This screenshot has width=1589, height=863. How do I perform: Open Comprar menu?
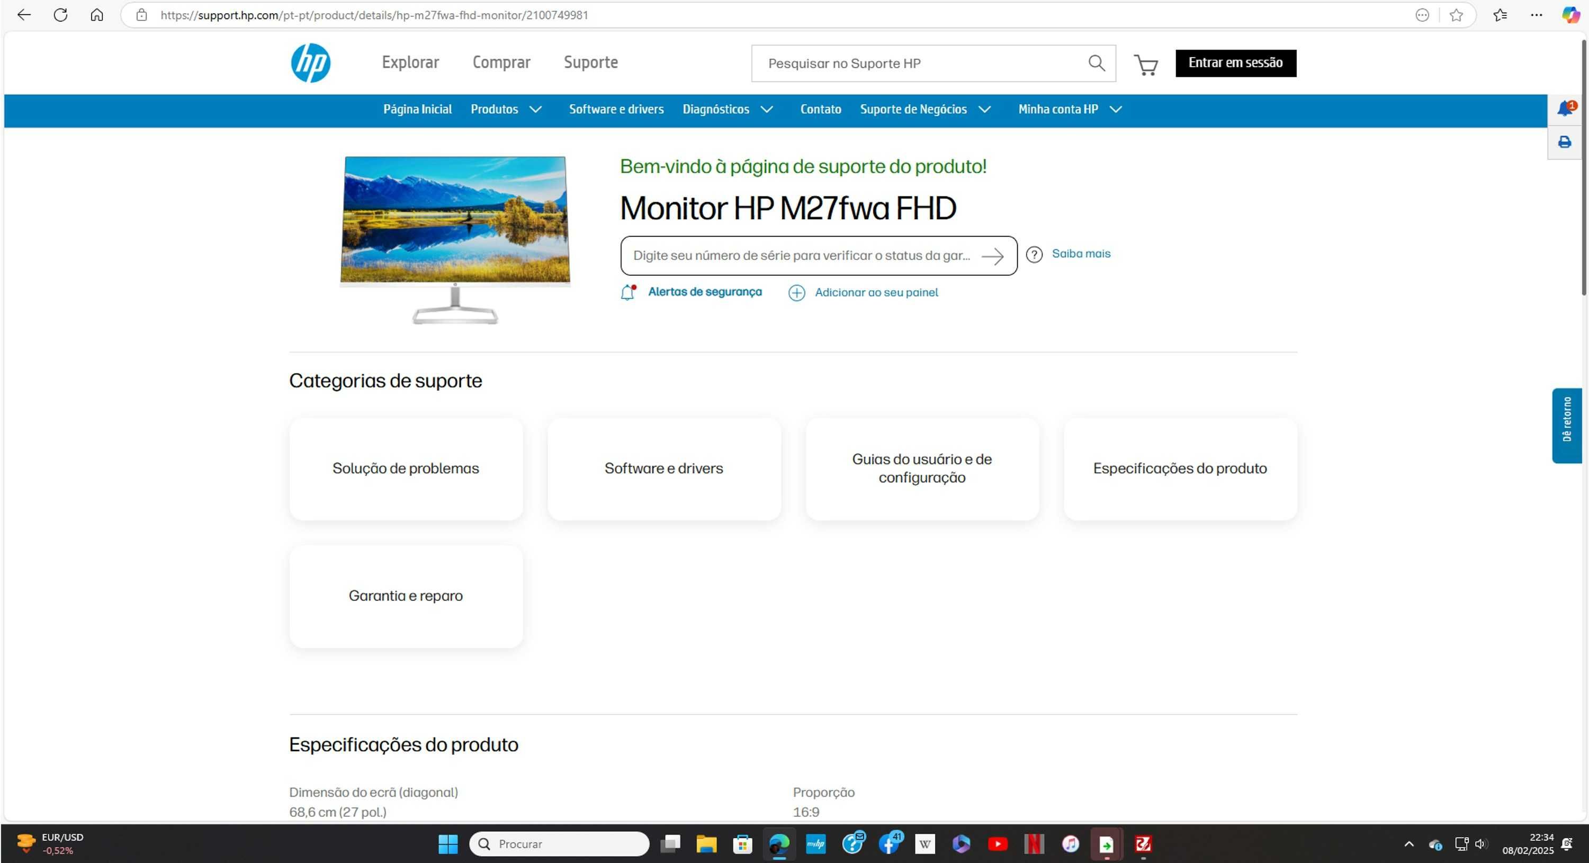[x=501, y=62]
